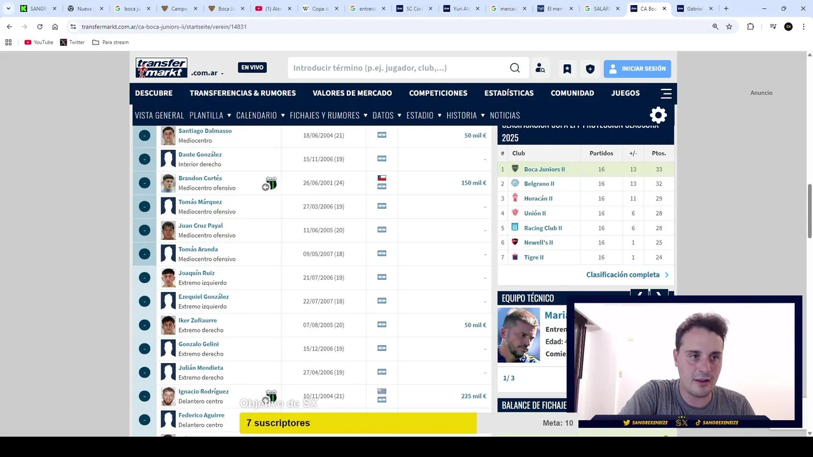Screen dimensions: 813x457
Task: Click Ignacio Rodríguez loan club crest icon
Action: (x=271, y=396)
